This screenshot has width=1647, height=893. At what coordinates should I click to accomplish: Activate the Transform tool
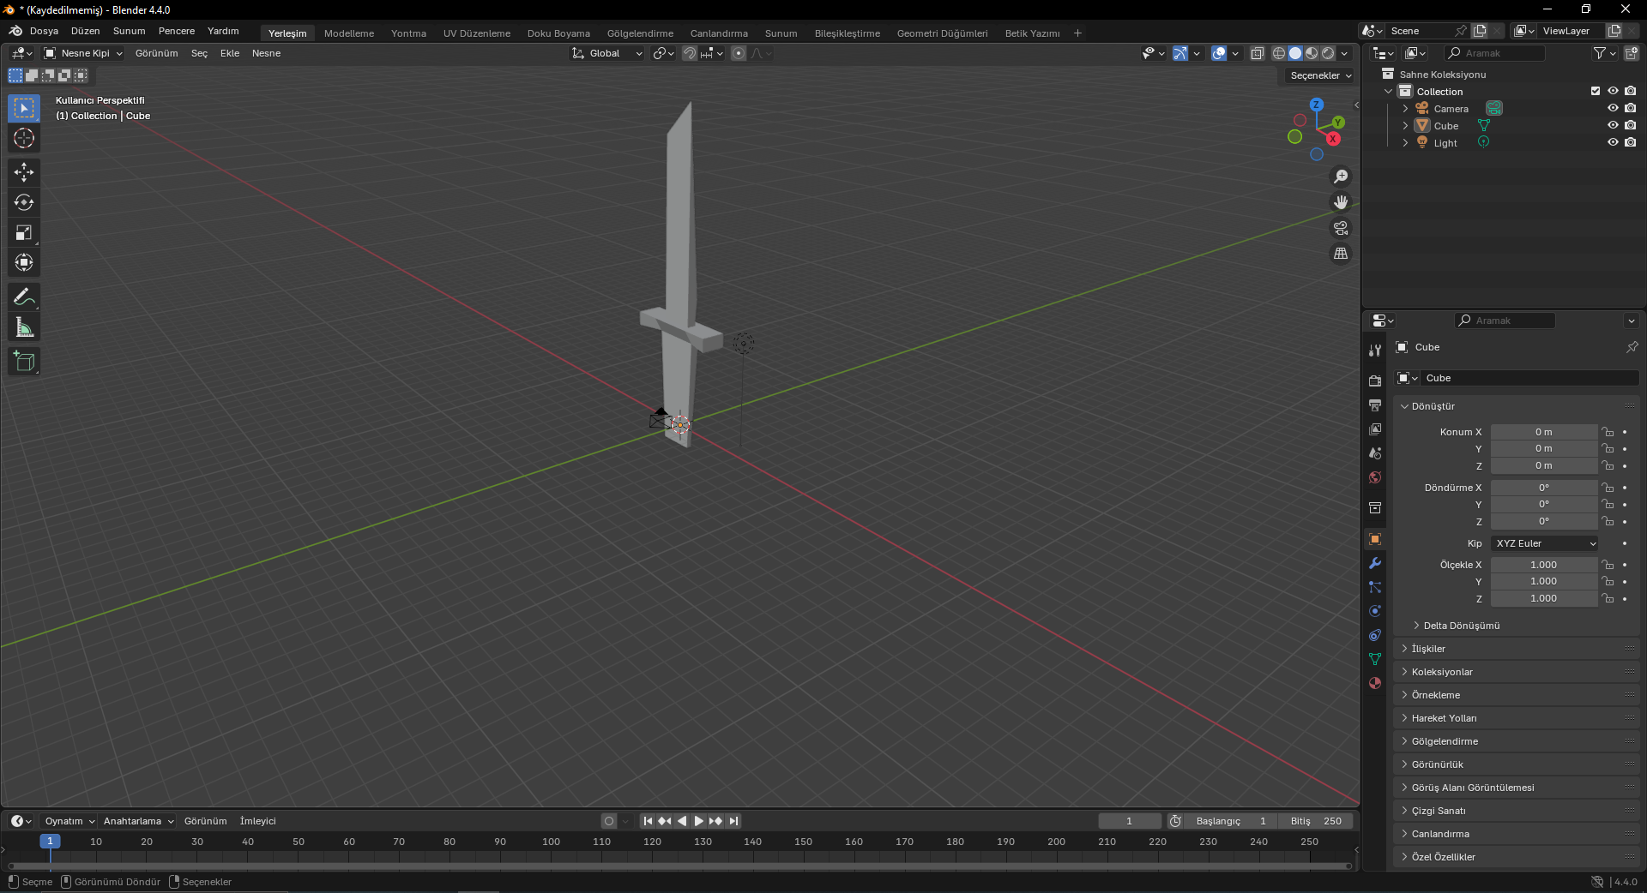(24, 262)
